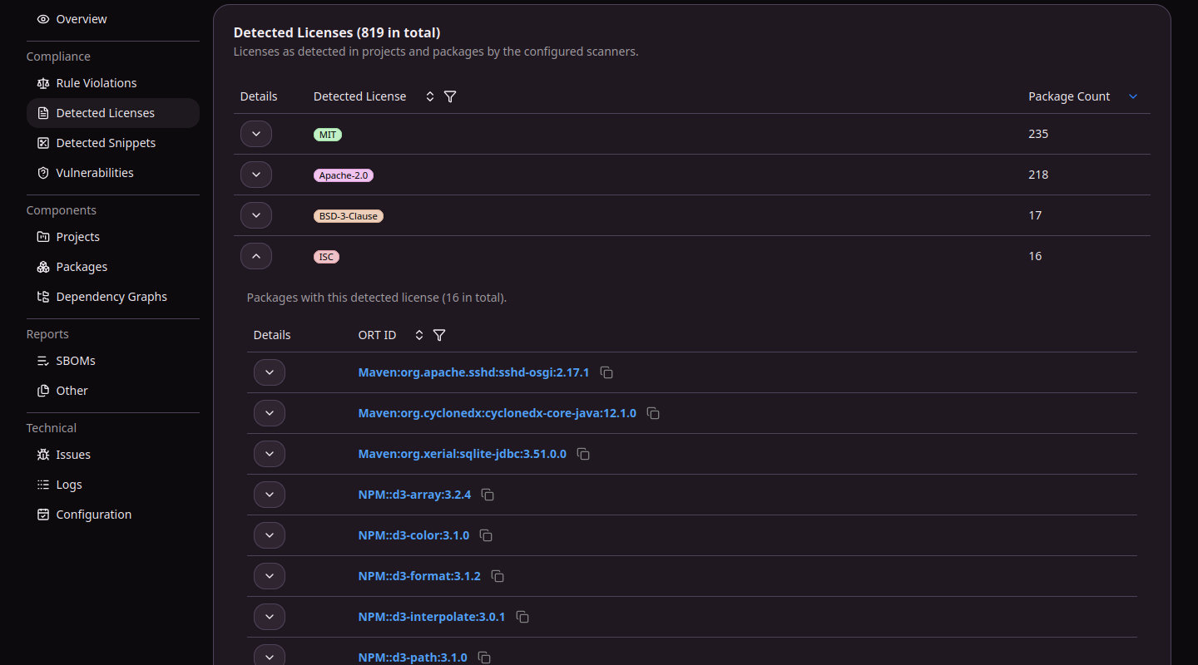This screenshot has height=665, width=1198.
Task: Expand details for d3-array package
Action: (270, 495)
